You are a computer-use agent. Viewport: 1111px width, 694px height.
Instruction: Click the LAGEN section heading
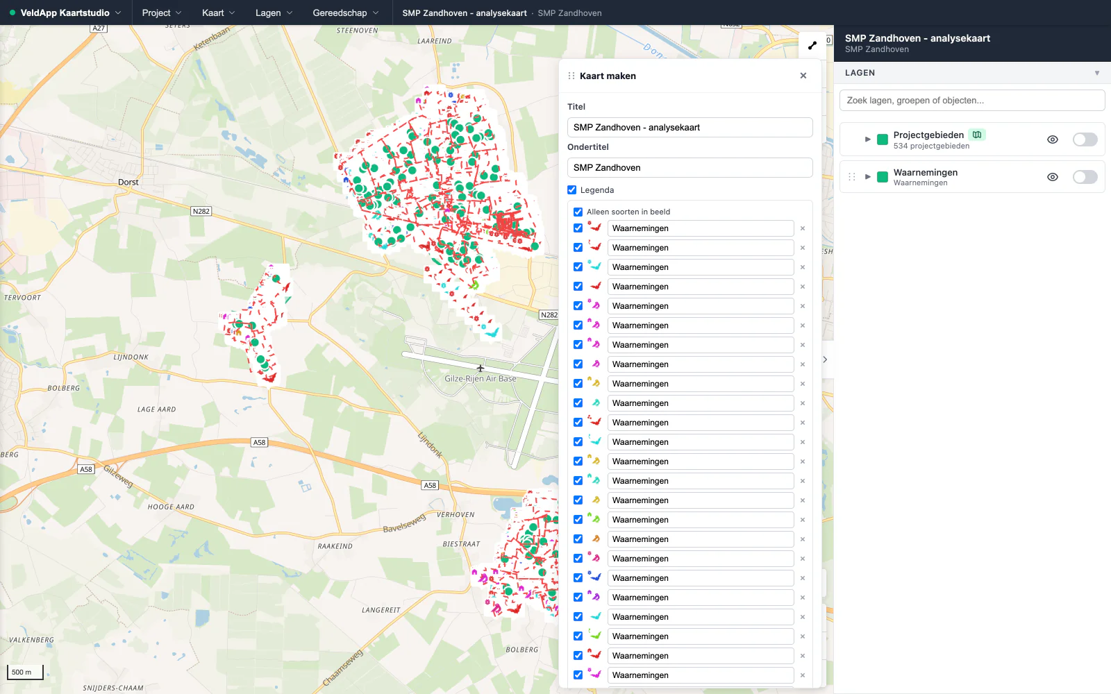[860, 73]
